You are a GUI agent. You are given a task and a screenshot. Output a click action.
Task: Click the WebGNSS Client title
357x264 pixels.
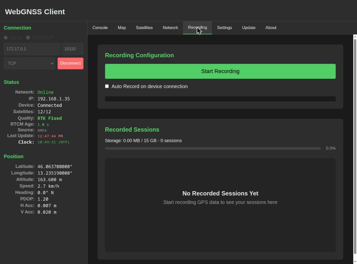point(35,12)
